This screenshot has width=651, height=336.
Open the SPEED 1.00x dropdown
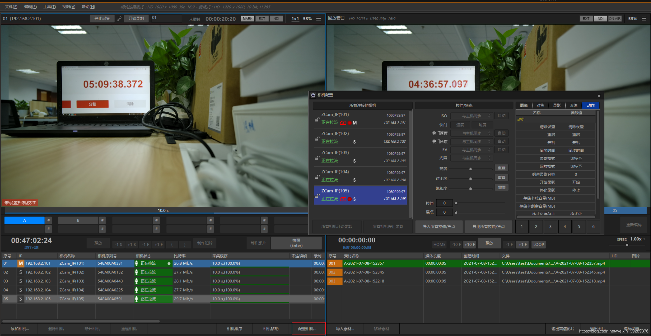[638, 239]
